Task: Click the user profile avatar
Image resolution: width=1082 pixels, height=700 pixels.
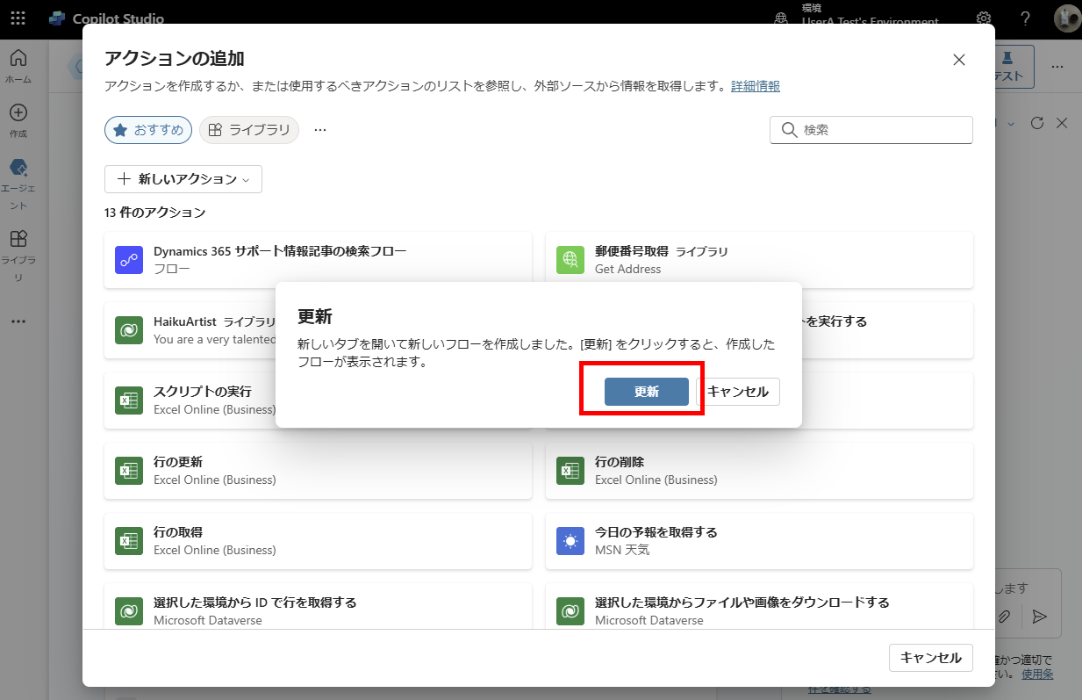Action: point(1066,18)
